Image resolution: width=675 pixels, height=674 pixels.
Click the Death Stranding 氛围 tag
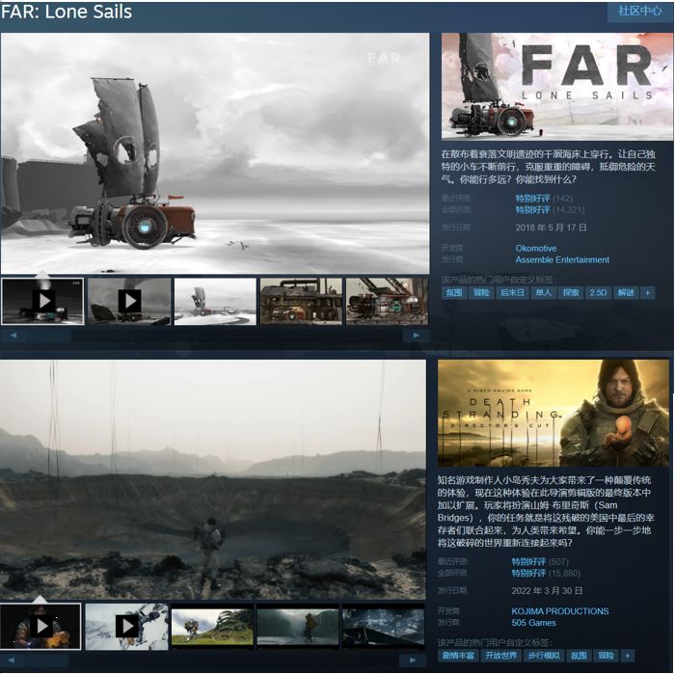coord(579,656)
